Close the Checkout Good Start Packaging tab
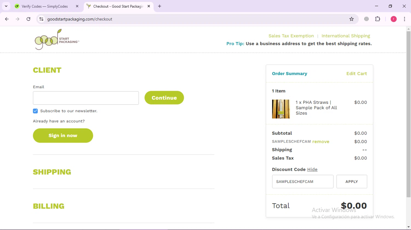The width and height of the screenshot is (411, 230). [149, 6]
